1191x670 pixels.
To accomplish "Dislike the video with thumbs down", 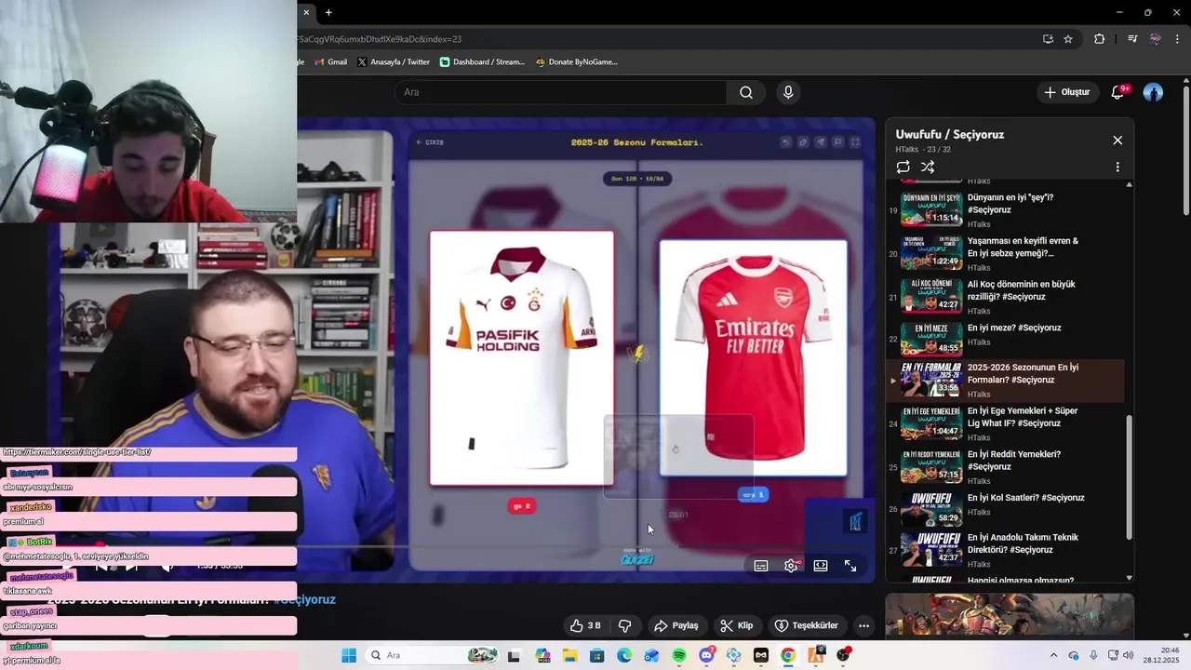I will click(624, 625).
